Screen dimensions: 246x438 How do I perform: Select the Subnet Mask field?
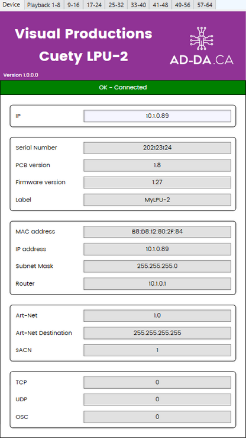point(157,266)
